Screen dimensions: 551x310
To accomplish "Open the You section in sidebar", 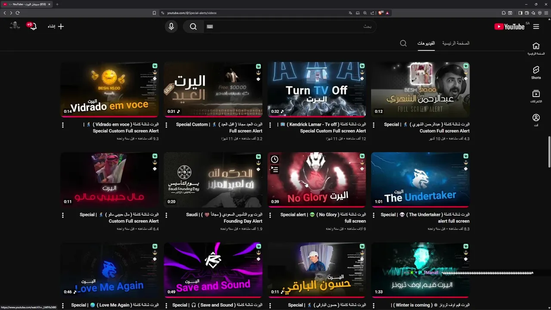I will (536, 120).
